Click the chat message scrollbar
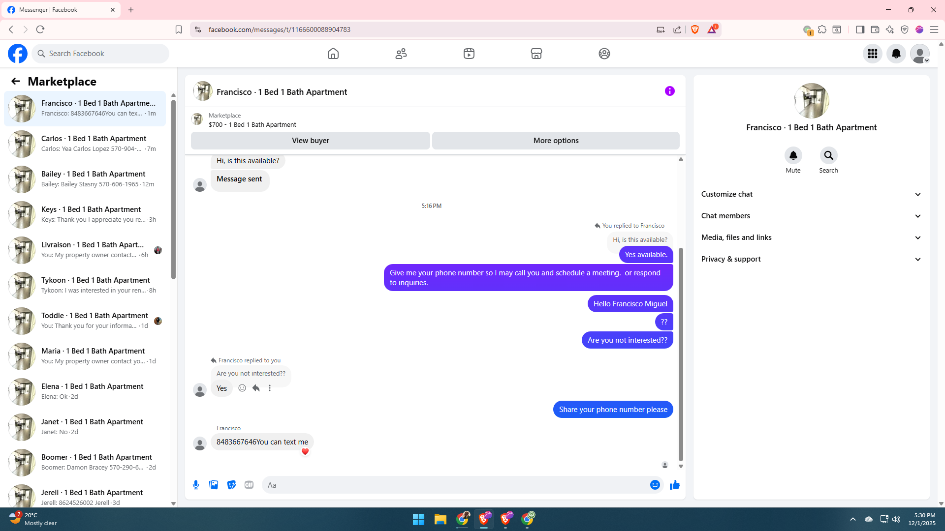The height and width of the screenshot is (531, 945). pyautogui.click(x=681, y=354)
